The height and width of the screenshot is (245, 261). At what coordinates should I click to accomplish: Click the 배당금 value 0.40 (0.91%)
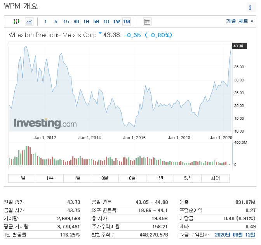[x=240, y=218]
